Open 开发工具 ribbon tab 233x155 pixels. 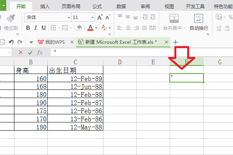pos(195,6)
